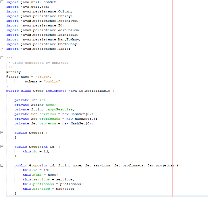208x197 pixels.
Task: Click the "public" schema string literal
Action: [52, 81]
